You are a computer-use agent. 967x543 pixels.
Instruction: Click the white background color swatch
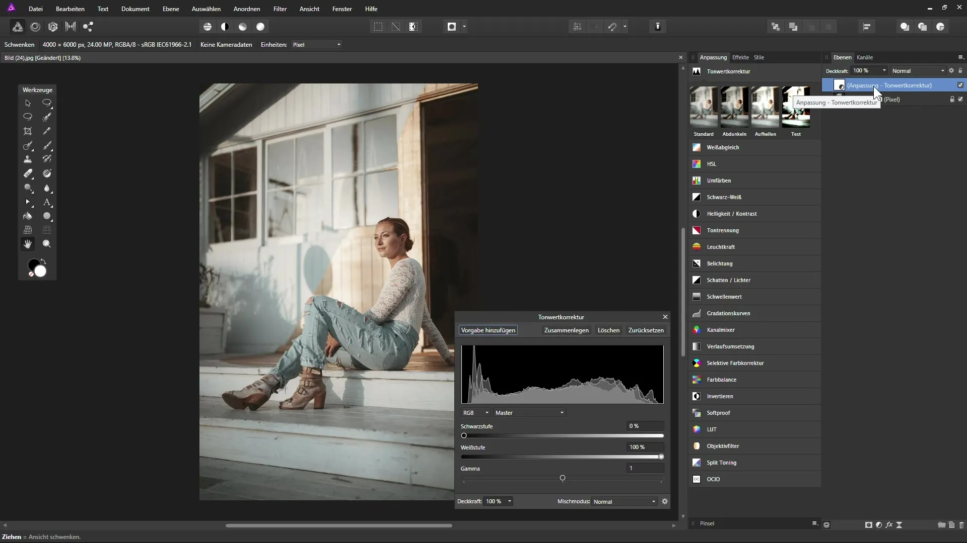[x=40, y=271]
